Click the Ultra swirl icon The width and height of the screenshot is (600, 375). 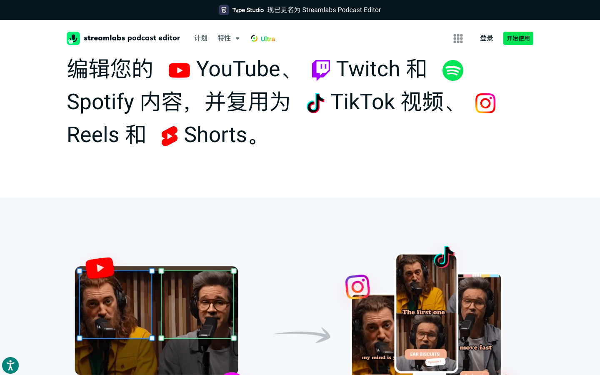click(x=254, y=38)
